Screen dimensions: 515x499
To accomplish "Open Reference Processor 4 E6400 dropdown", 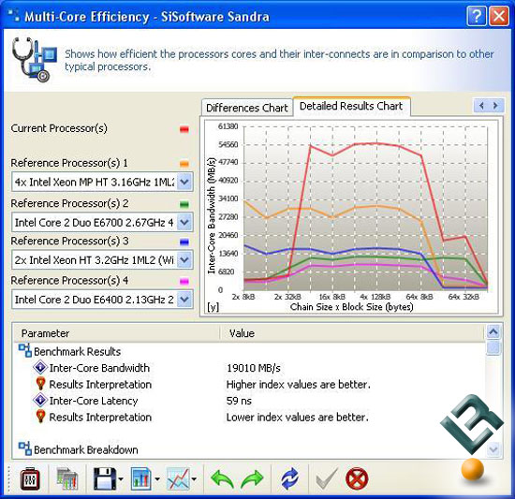I will [184, 300].
